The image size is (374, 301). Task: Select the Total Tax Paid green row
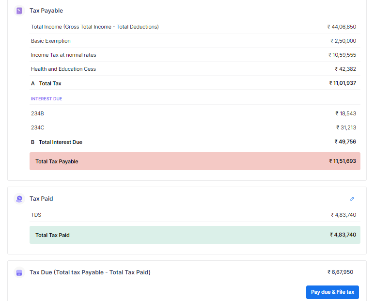(x=194, y=235)
